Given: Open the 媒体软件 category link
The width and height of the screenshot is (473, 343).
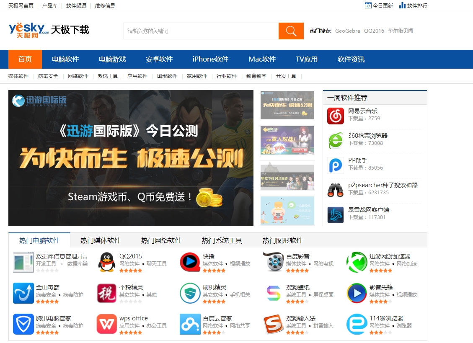Looking at the screenshot, I should pos(18,76).
